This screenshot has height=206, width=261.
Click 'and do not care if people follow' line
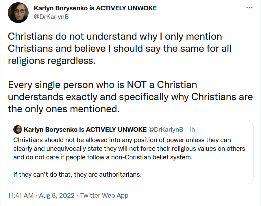pyautogui.click(x=103, y=157)
